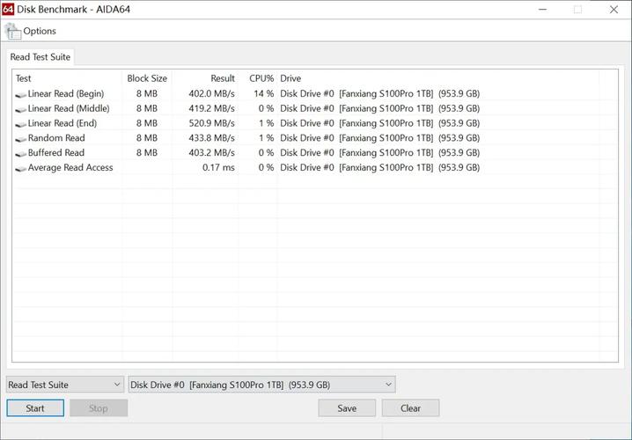632x440 pixels.
Task: Close the Disk Benchmark window
Action: point(614,10)
